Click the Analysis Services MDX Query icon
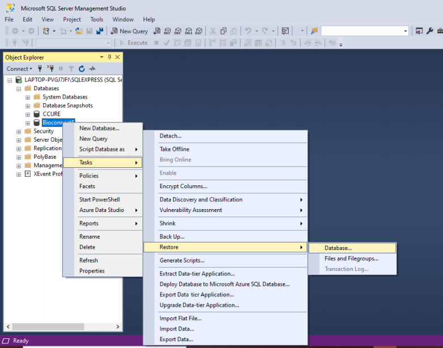 (167, 31)
